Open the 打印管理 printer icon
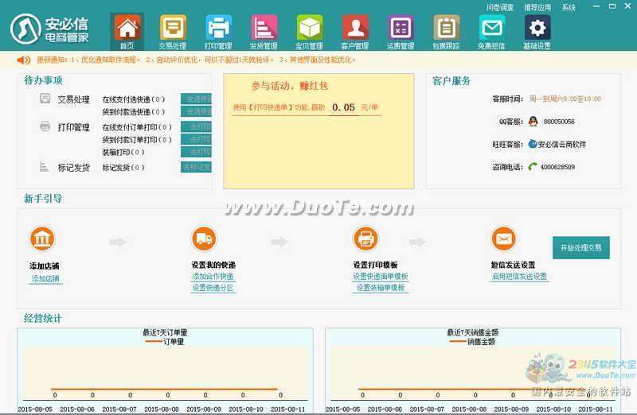 click(x=218, y=29)
